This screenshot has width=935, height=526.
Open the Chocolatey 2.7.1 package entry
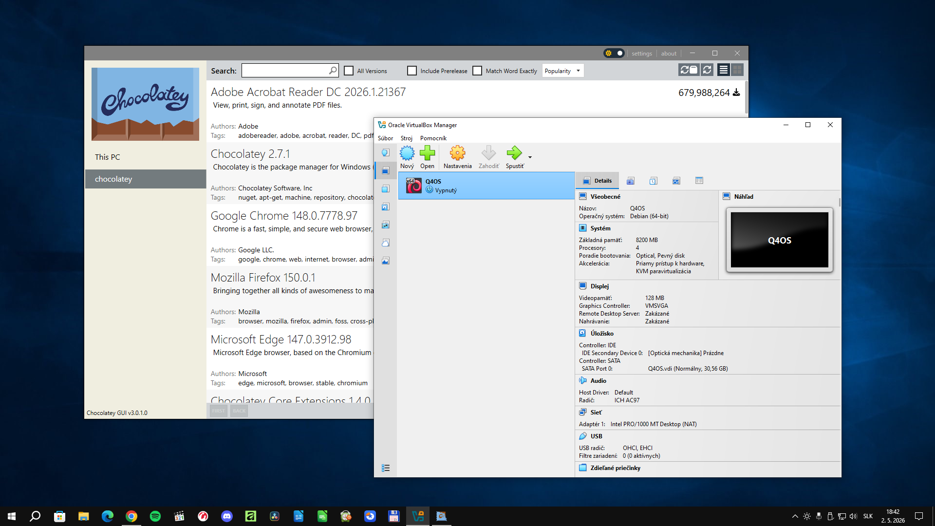coord(250,154)
